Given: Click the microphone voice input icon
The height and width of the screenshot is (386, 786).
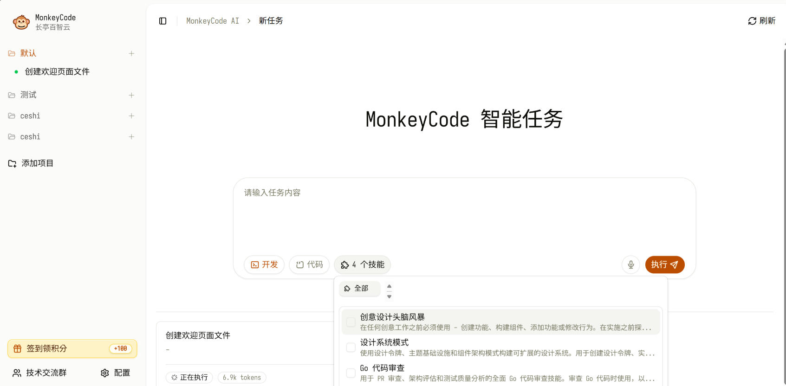Looking at the screenshot, I should [x=631, y=265].
